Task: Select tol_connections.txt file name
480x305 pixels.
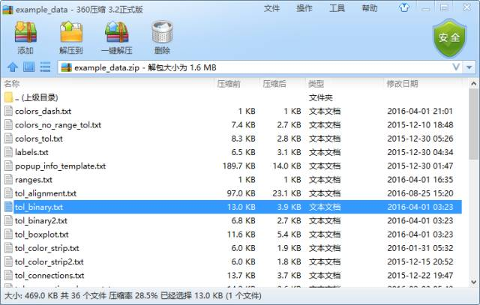Action: tap(49, 276)
